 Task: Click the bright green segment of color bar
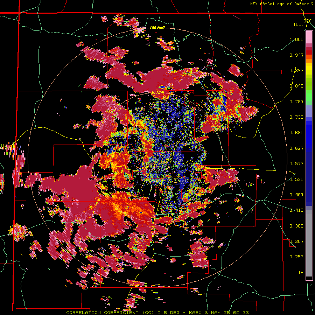point(309,96)
